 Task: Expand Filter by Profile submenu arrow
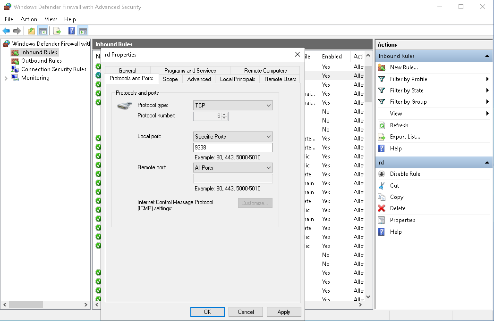(488, 79)
